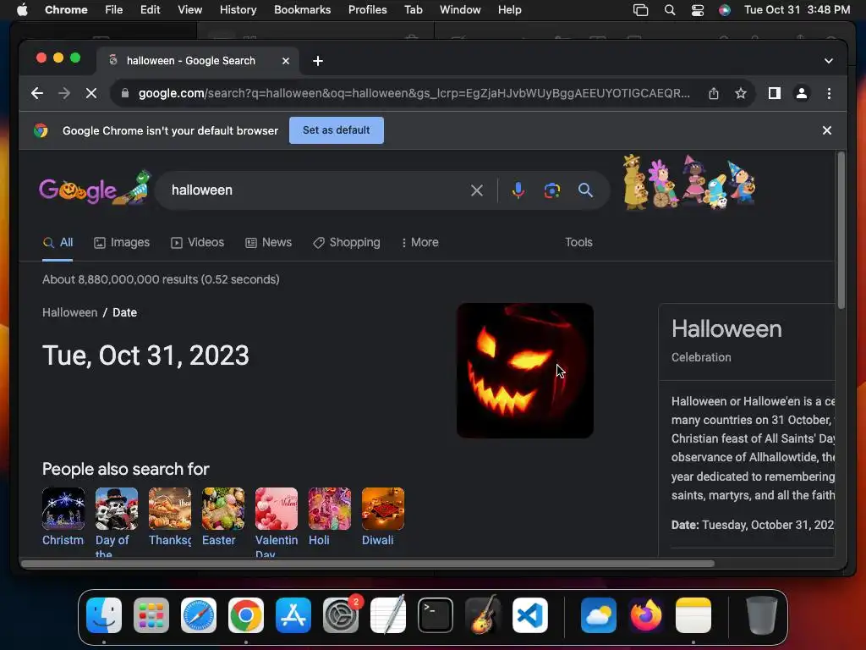Open Easter related search
The width and height of the screenshot is (866, 650).
[x=223, y=517]
